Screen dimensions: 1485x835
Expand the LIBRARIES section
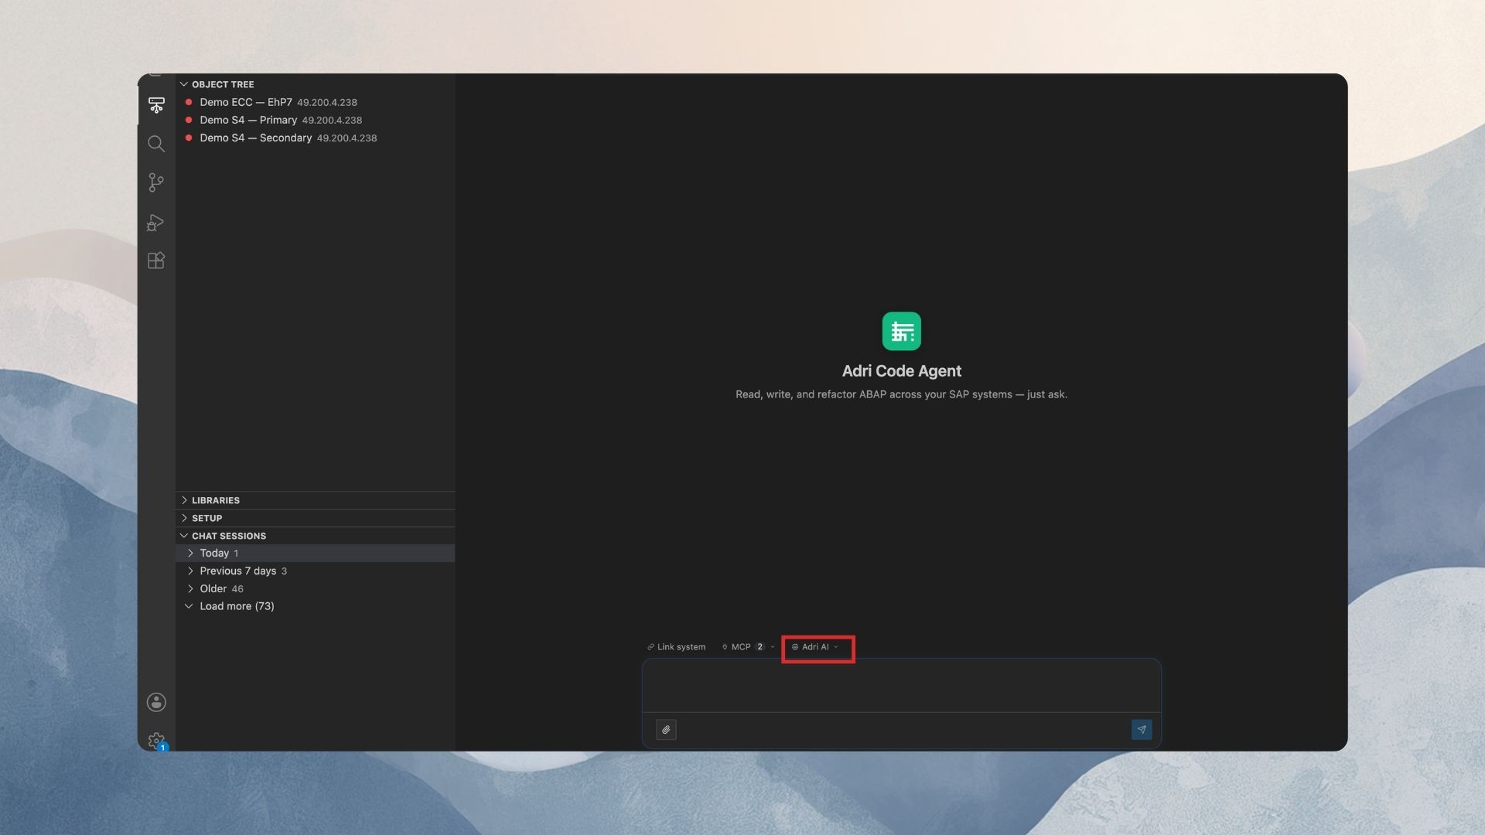tap(316, 500)
